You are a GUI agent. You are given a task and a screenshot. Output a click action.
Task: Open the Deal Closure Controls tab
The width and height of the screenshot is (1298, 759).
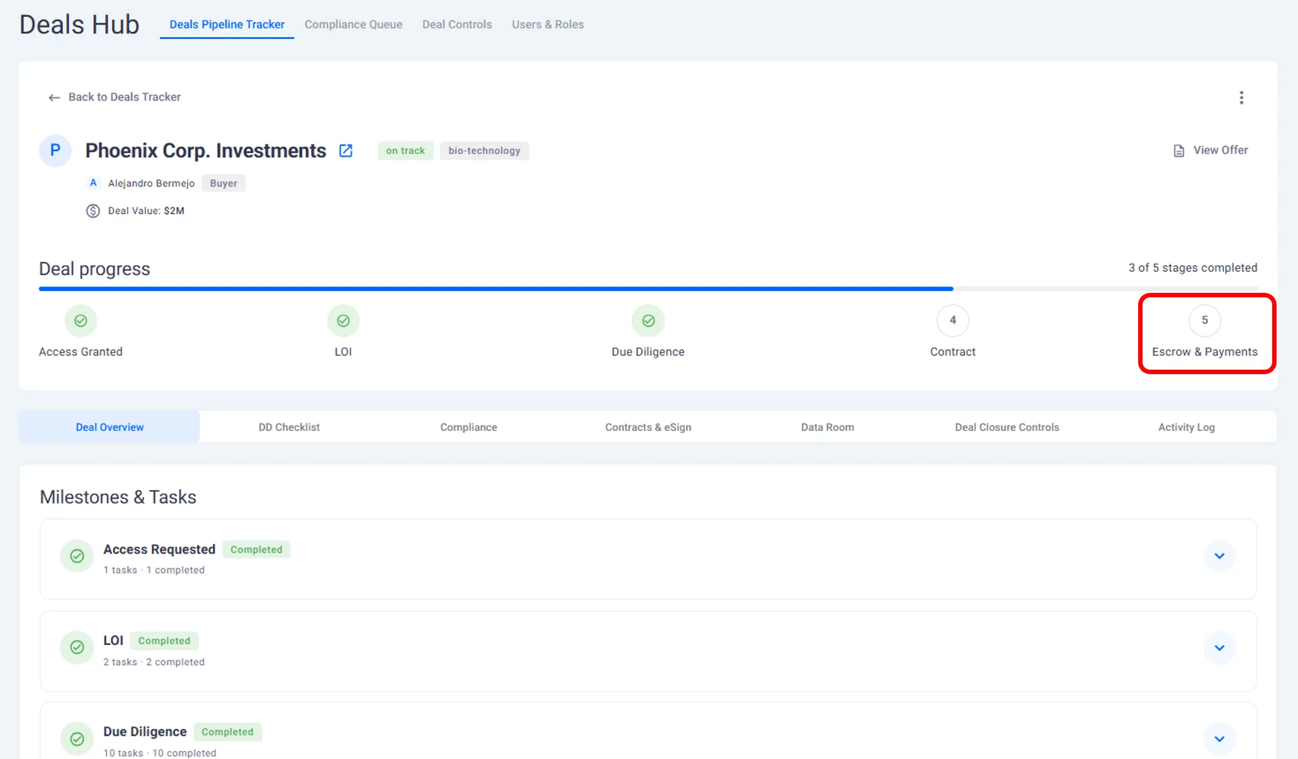pyautogui.click(x=1007, y=427)
